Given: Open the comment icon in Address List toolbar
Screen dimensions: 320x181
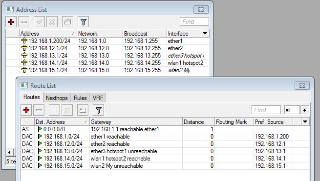Looking at the screenshot, I should [x=67, y=22].
